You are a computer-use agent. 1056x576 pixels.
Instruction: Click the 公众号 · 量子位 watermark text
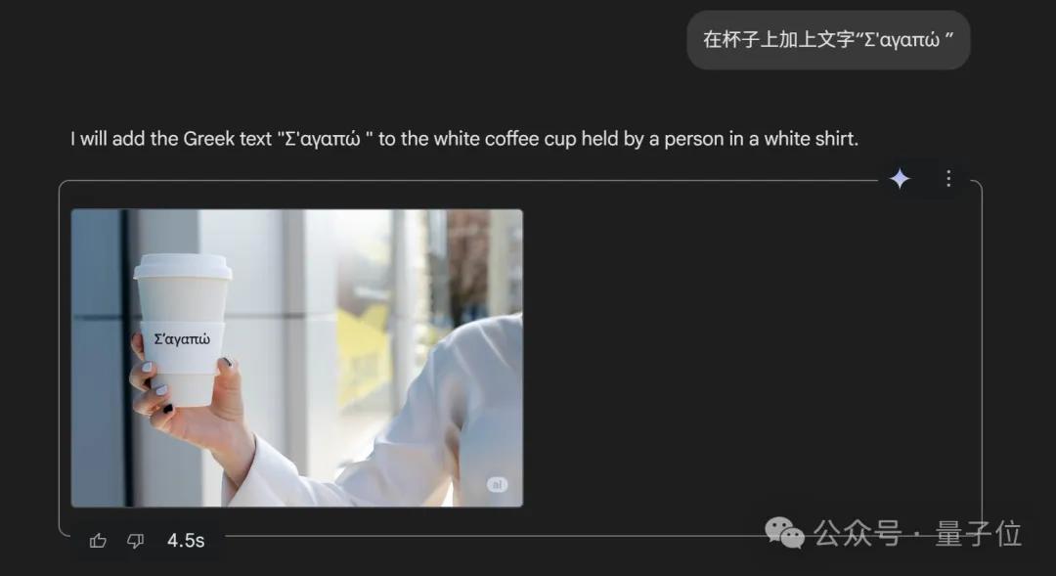pos(917,534)
